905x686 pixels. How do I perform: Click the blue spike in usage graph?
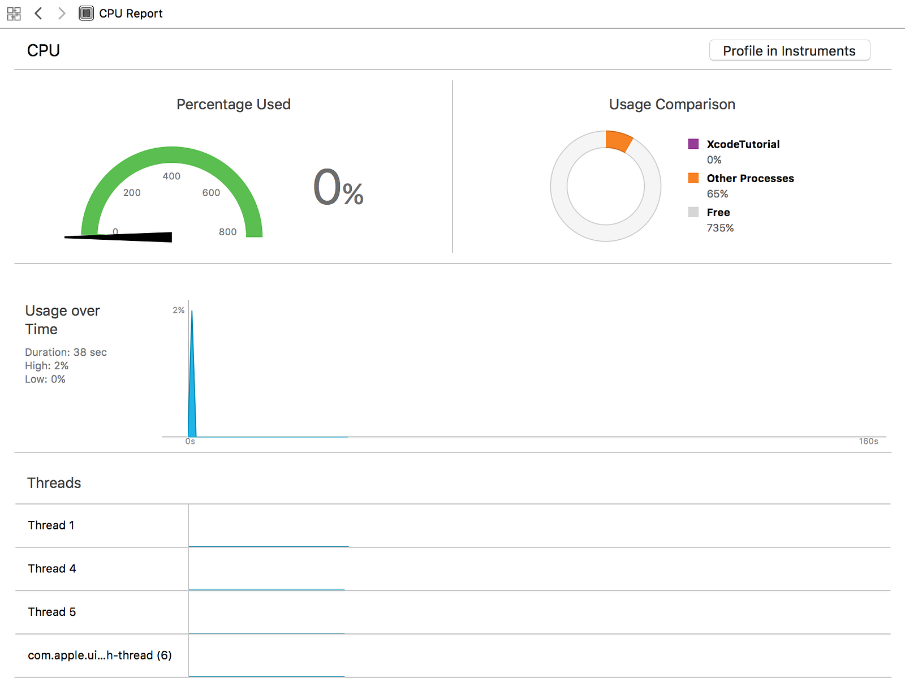(192, 385)
